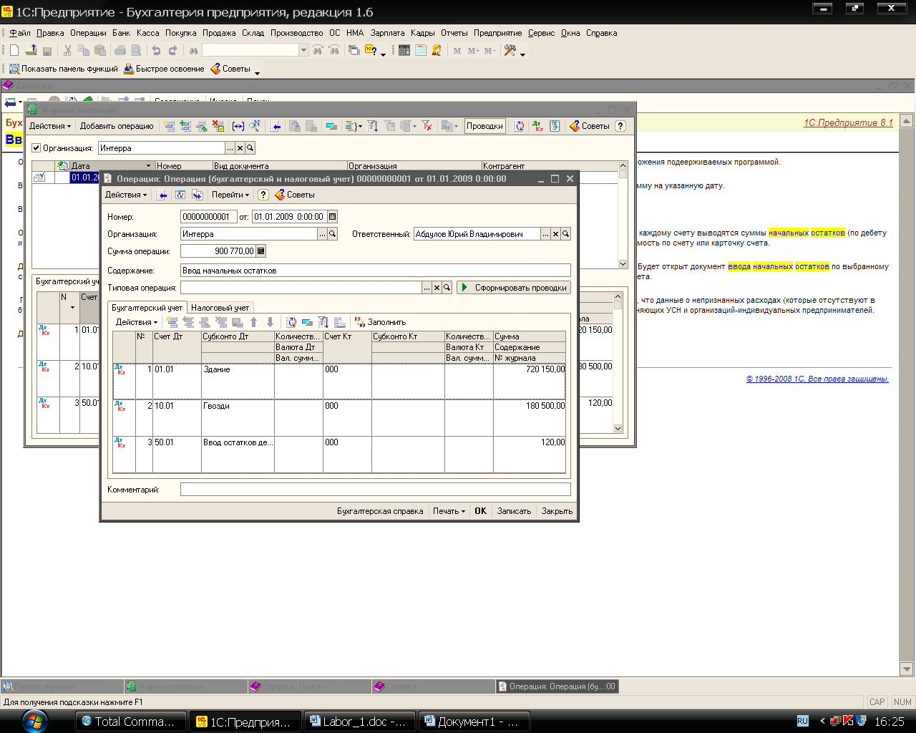This screenshot has height=733, width=916.
Task: Click Бухгалтерская справка button
Action: coord(380,511)
